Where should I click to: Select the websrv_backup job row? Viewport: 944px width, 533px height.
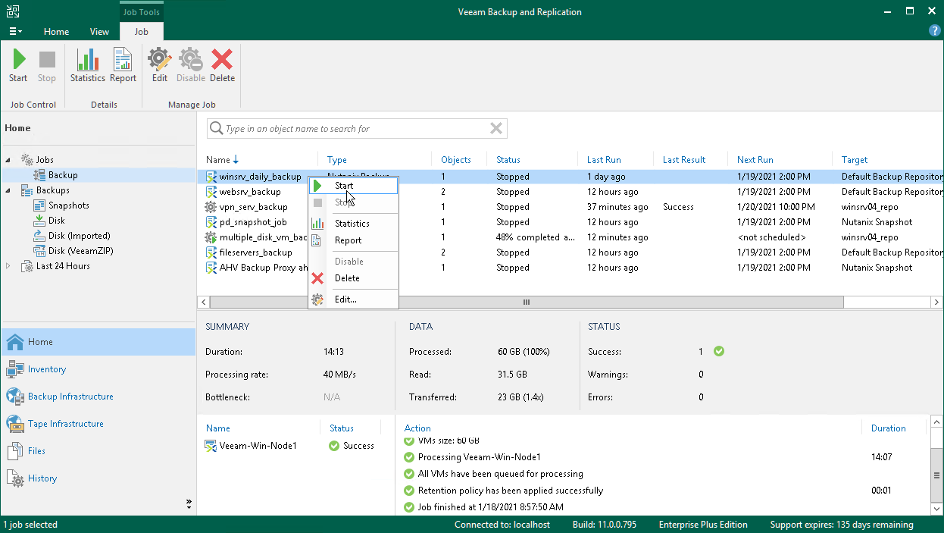pyautogui.click(x=570, y=192)
